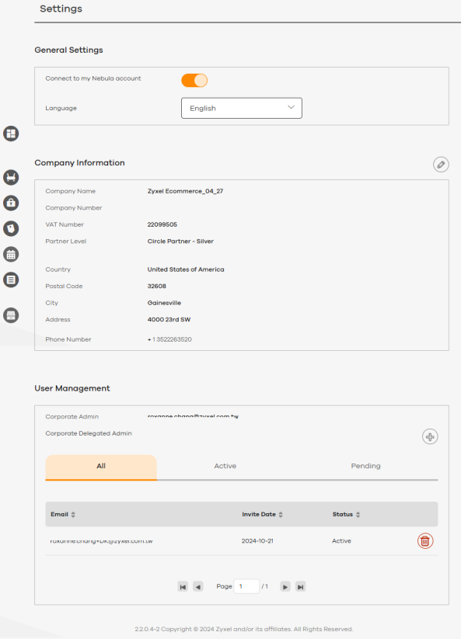
Task: Click phone number +1 3522263520
Action: [x=169, y=339]
